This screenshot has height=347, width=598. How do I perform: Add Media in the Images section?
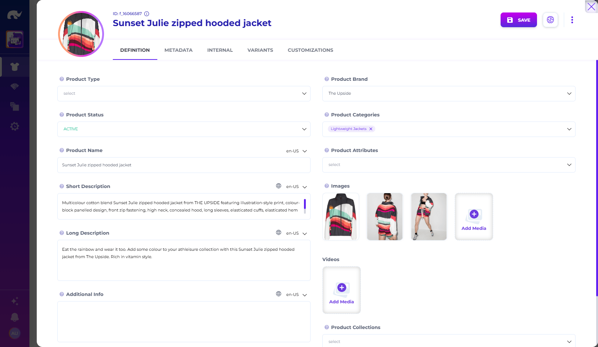pyautogui.click(x=474, y=217)
